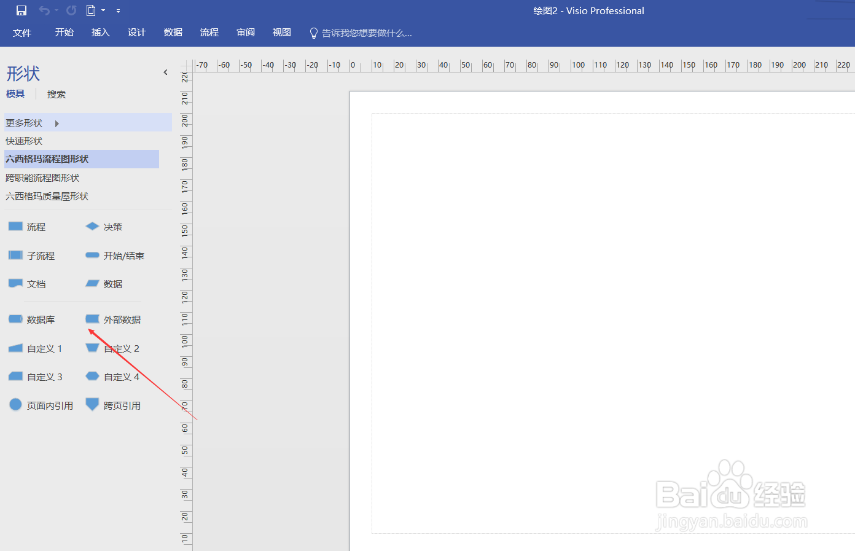The width and height of the screenshot is (855, 551).
Task: Click the 更多形状 label
Action: click(x=24, y=123)
